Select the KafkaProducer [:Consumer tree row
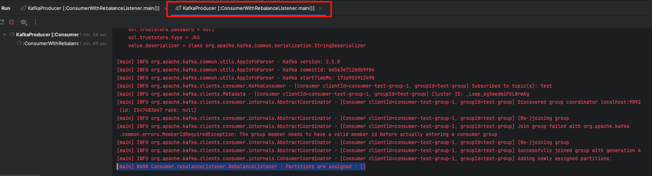This screenshot has width=652, height=176. pyautogui.click(x=56, y=34)
